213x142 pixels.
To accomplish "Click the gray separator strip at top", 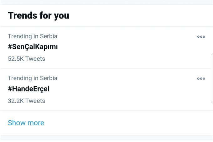I will pyautogui.click(x=106, y=2).
